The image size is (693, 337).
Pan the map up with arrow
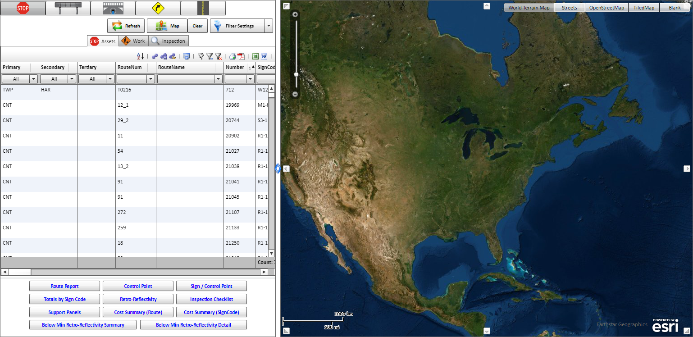487,6
